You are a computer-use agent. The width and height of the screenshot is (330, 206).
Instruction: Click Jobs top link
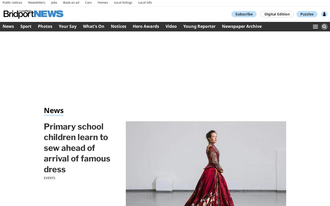point(54,3)
